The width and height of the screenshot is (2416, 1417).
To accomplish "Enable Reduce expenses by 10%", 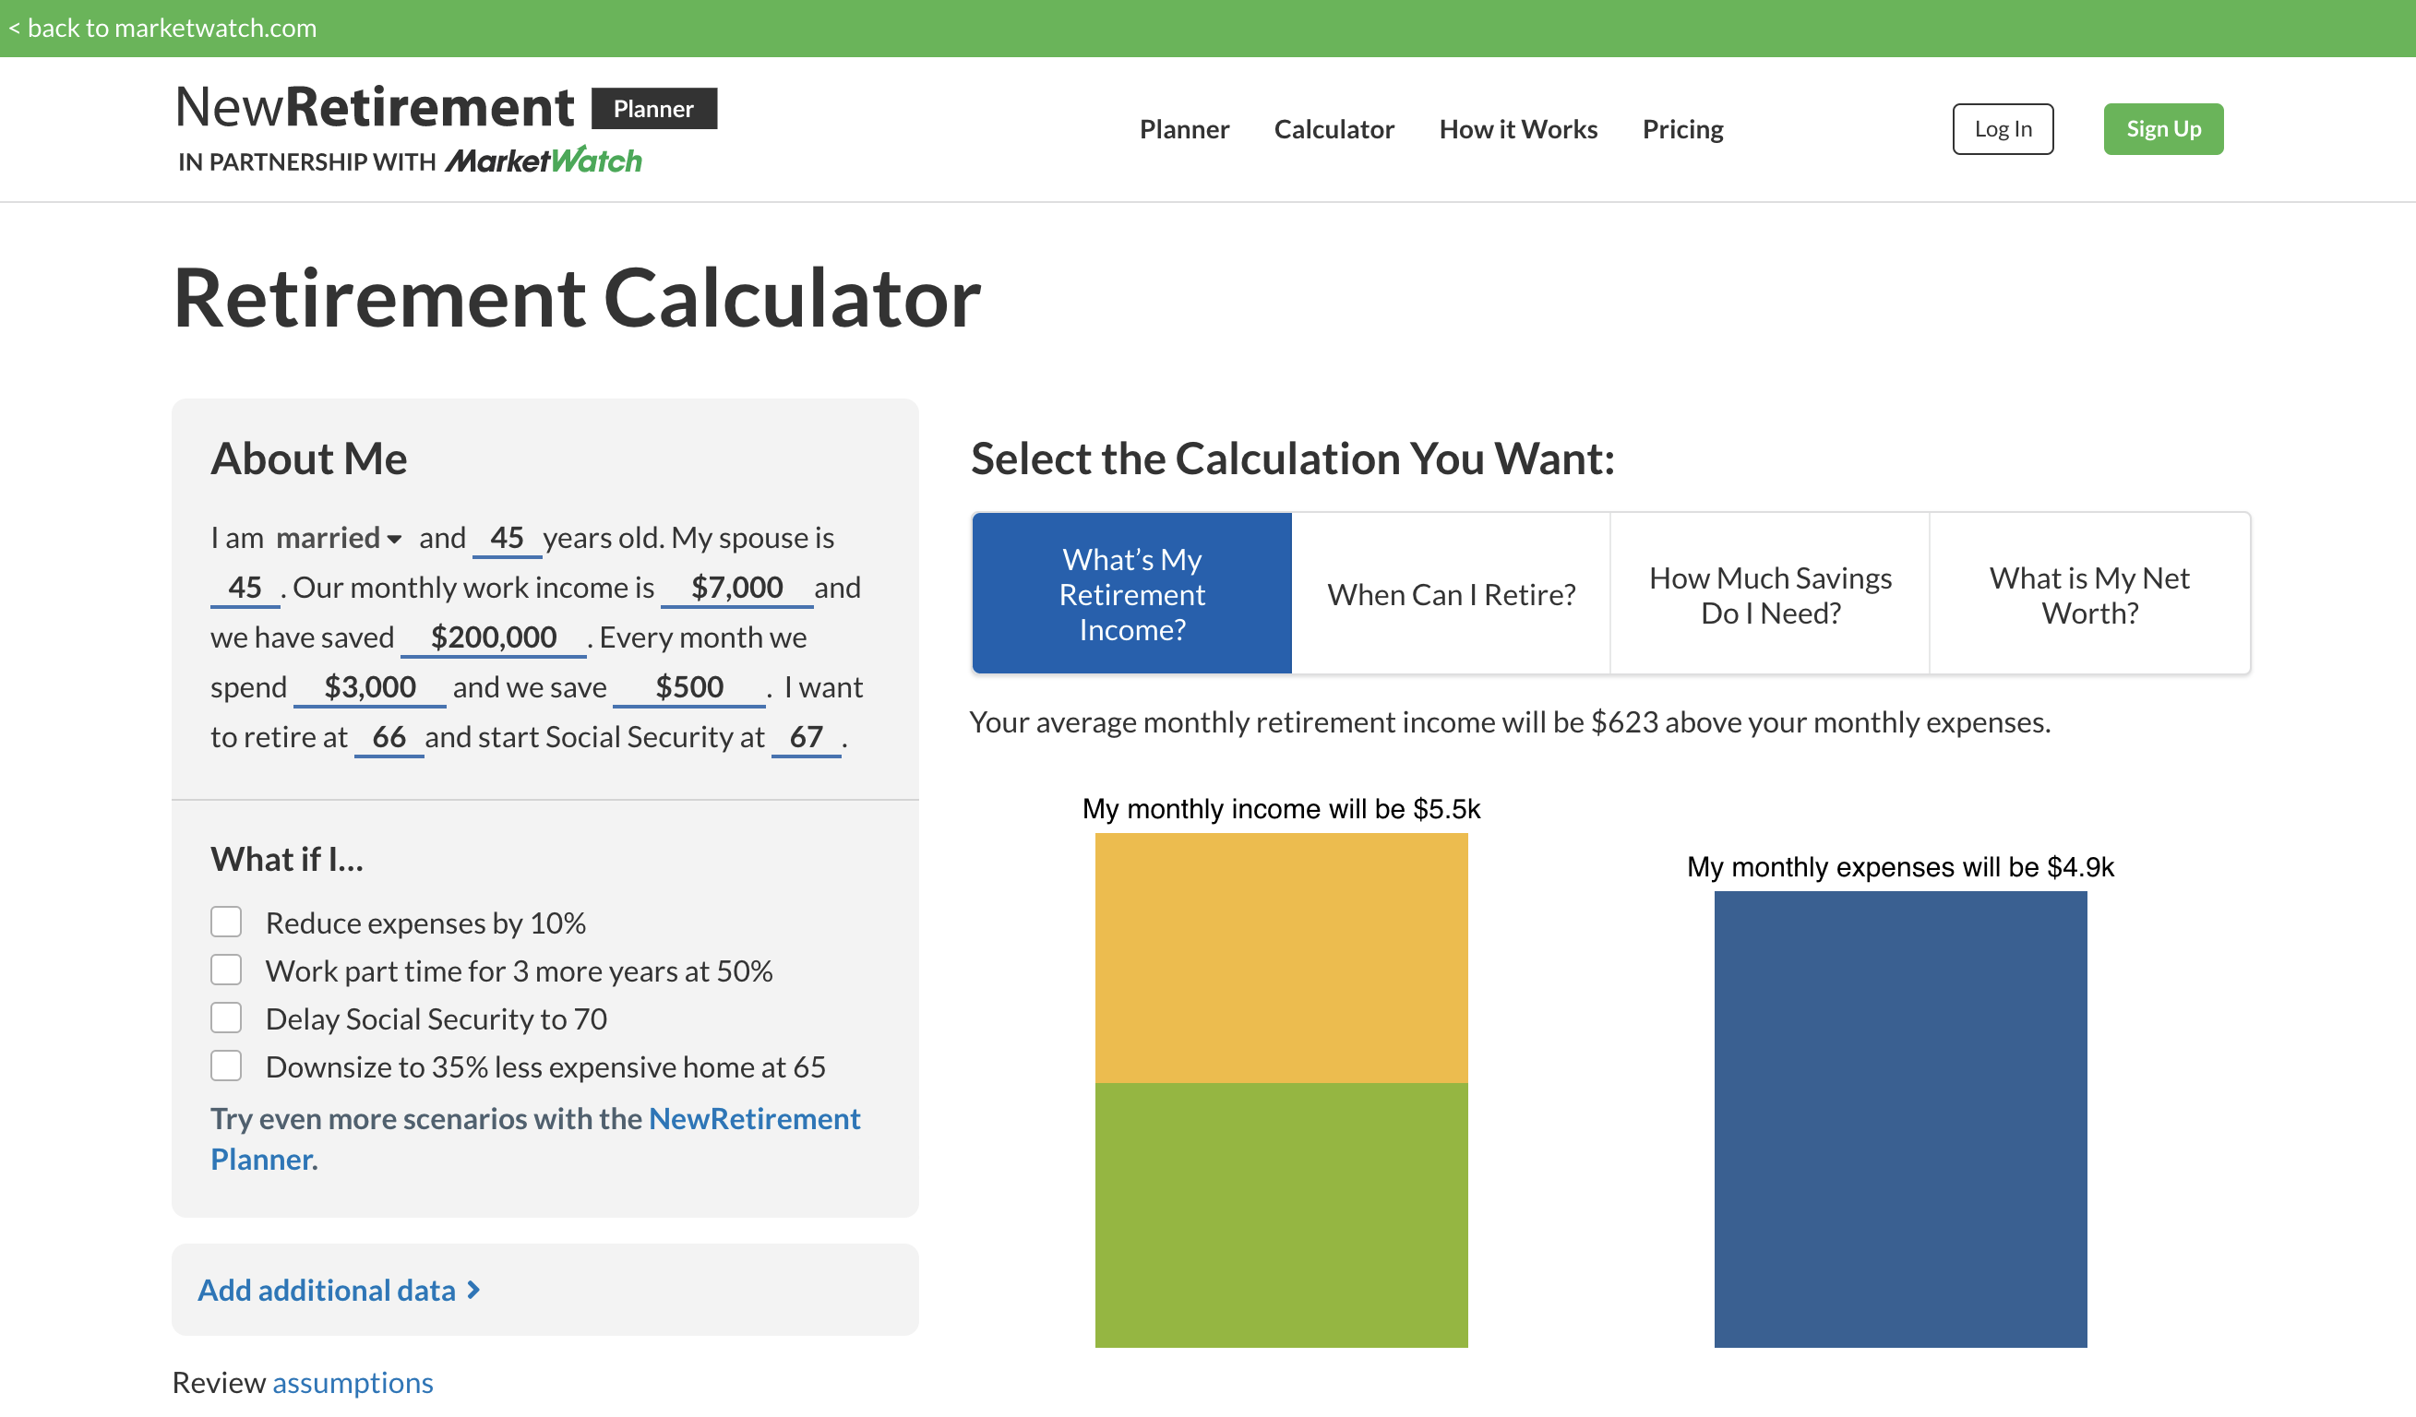I will pos(226,922).
